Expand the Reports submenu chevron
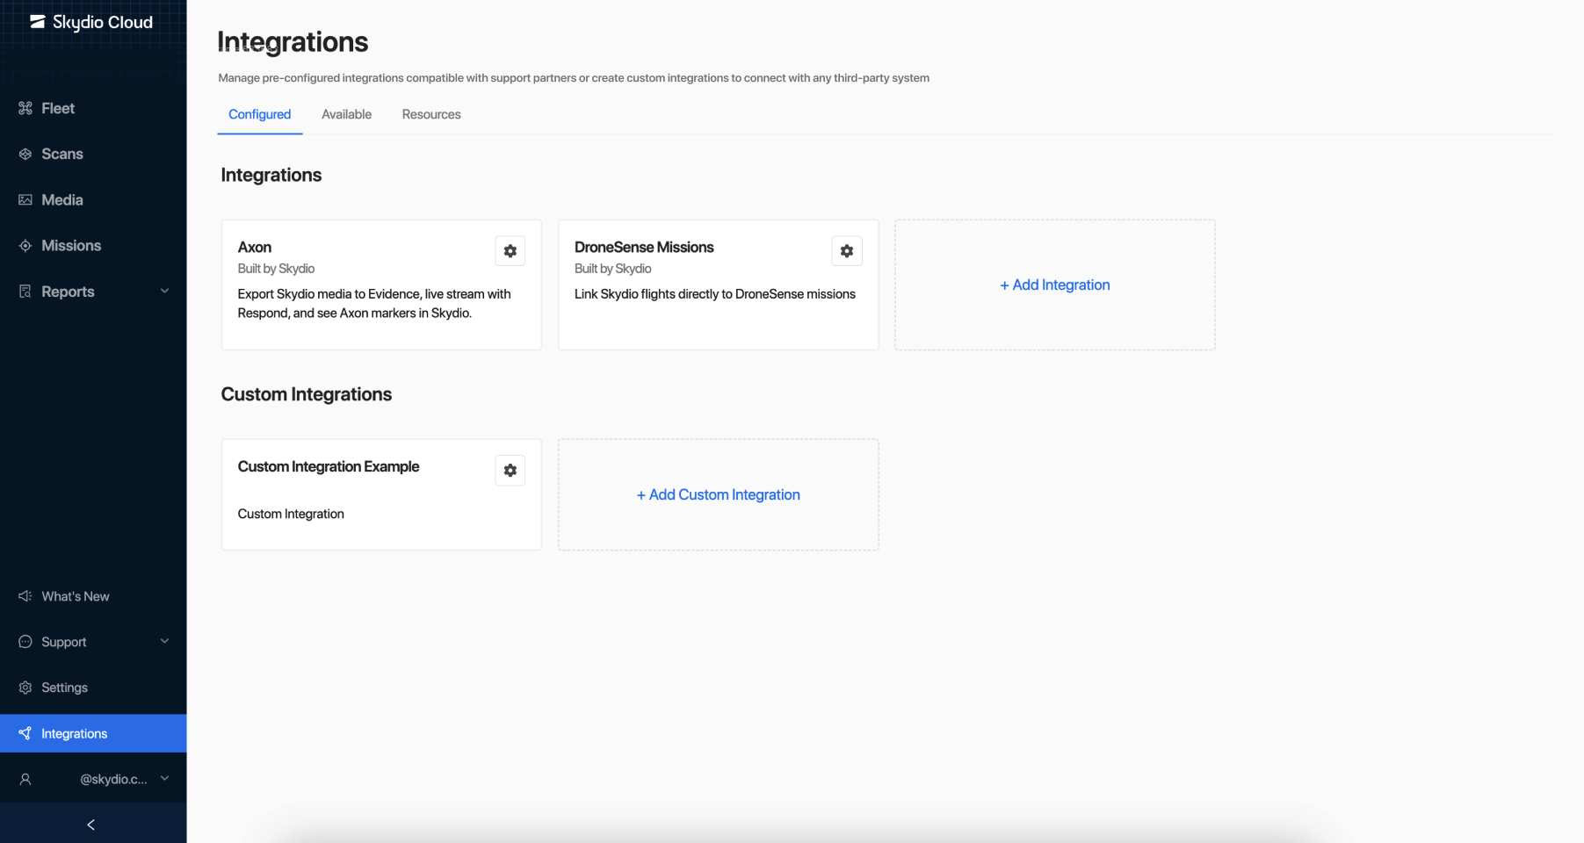Screen dimensions: 1584x843 click(x=164, y=292)
